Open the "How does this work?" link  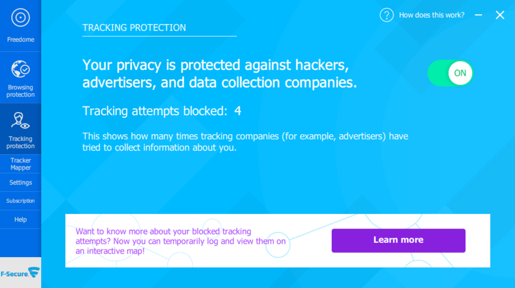431,15
